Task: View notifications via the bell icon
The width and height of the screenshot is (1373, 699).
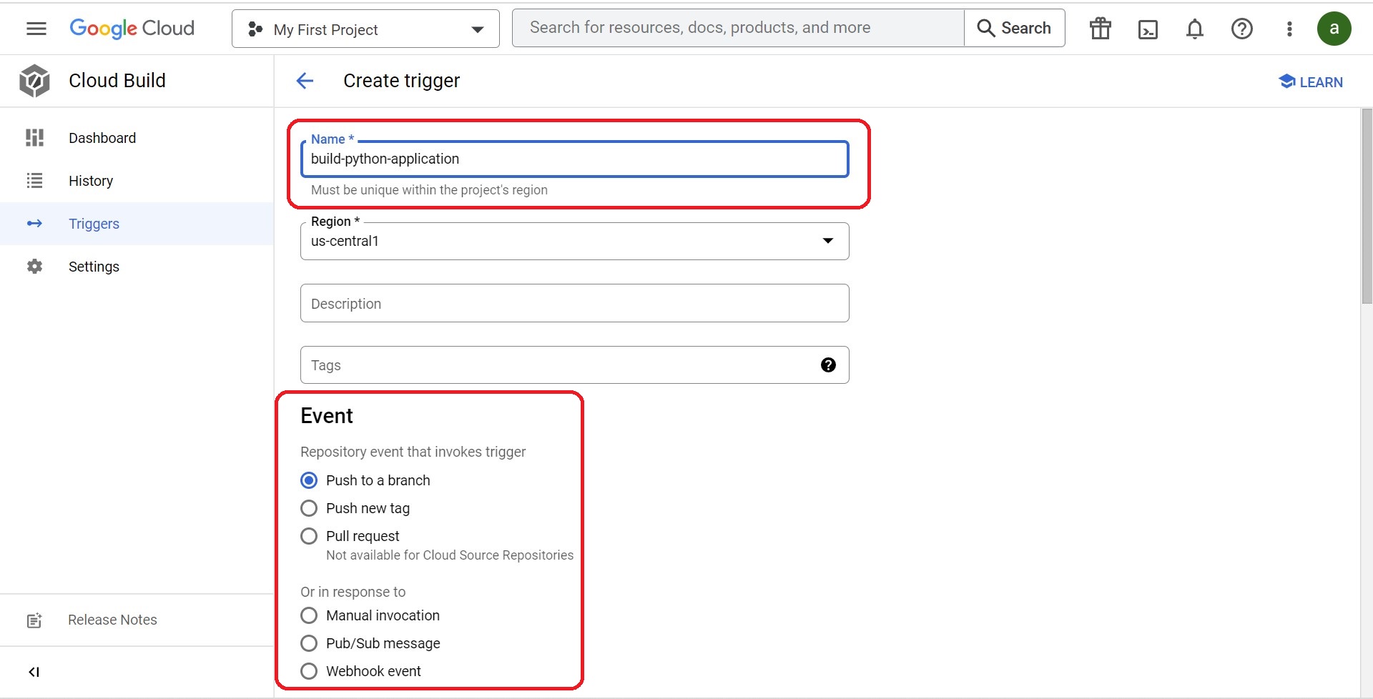Action: 1194,29
